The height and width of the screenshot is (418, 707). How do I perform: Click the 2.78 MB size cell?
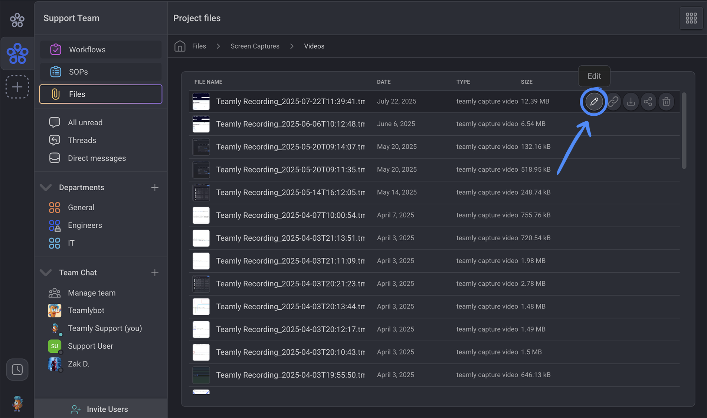pos(533,283)
